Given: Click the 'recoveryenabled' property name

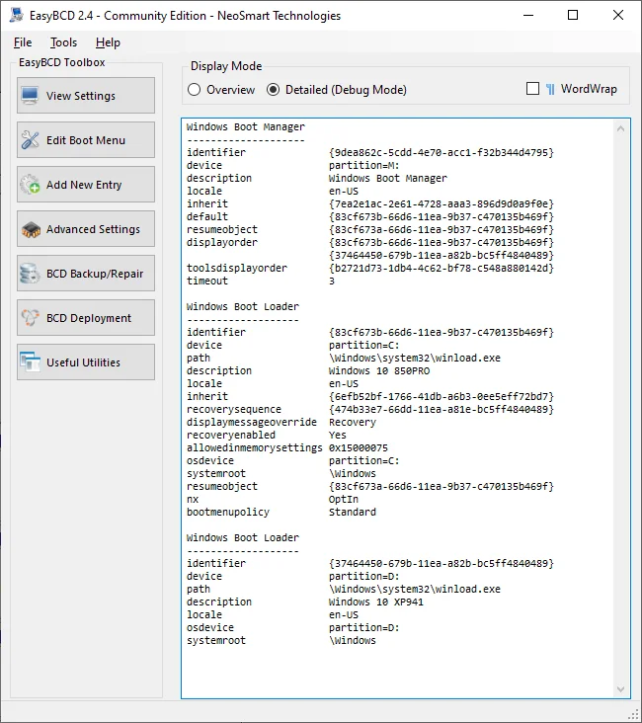Looking at the screenshot, I should (x=230, y=435).
